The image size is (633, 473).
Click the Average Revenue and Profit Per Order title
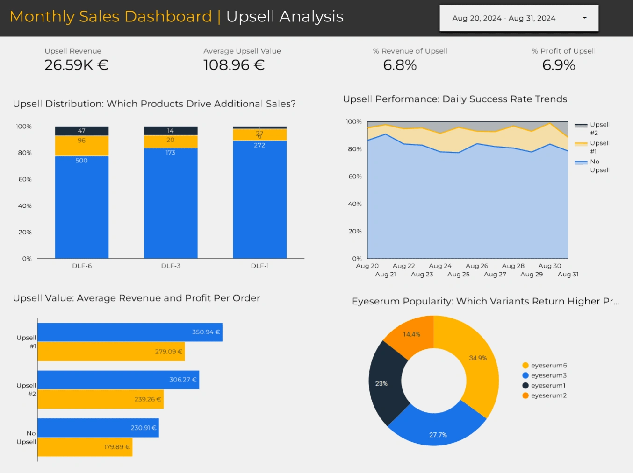click(x=137, y=298)
